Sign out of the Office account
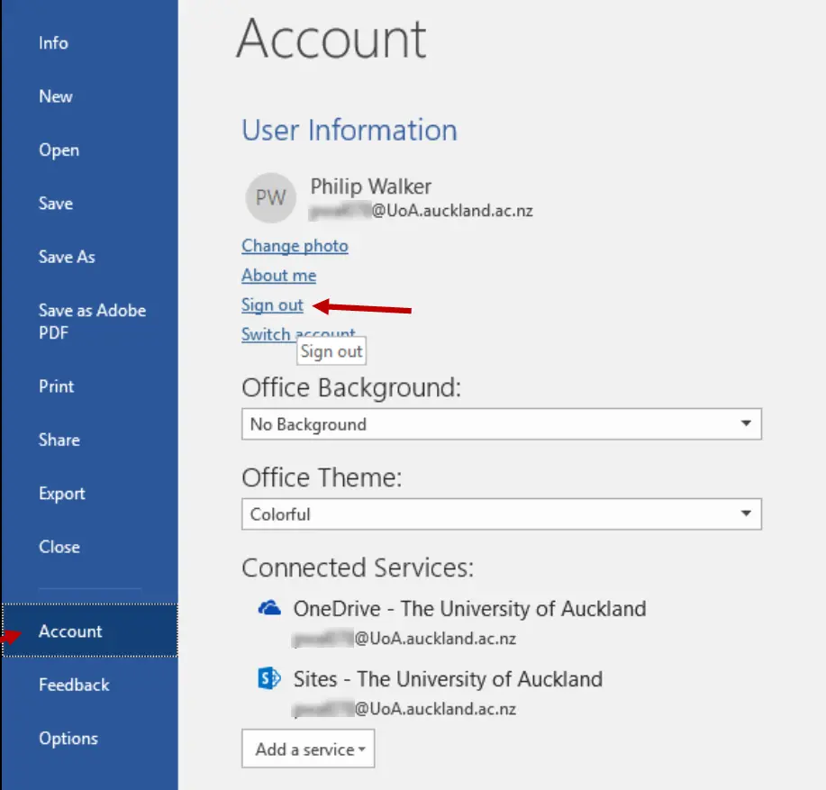 coord(272,305)
